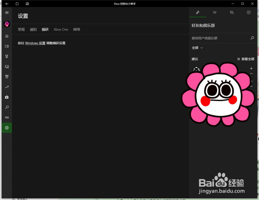This screenshot has height=200, width=259.
Task: Expand the 全部 filter dropdown
Action: (197, 48)
